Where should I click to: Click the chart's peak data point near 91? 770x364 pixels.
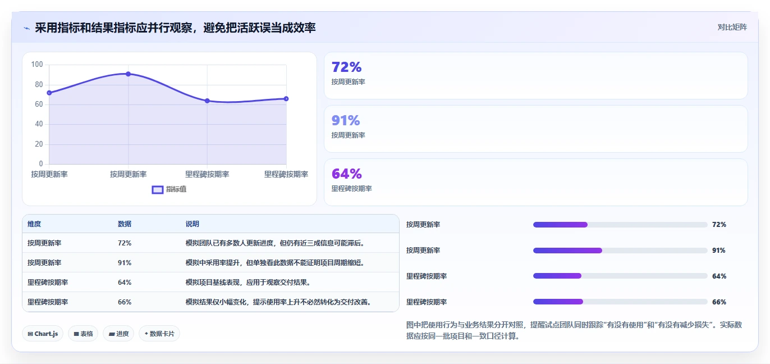(129, 74)
